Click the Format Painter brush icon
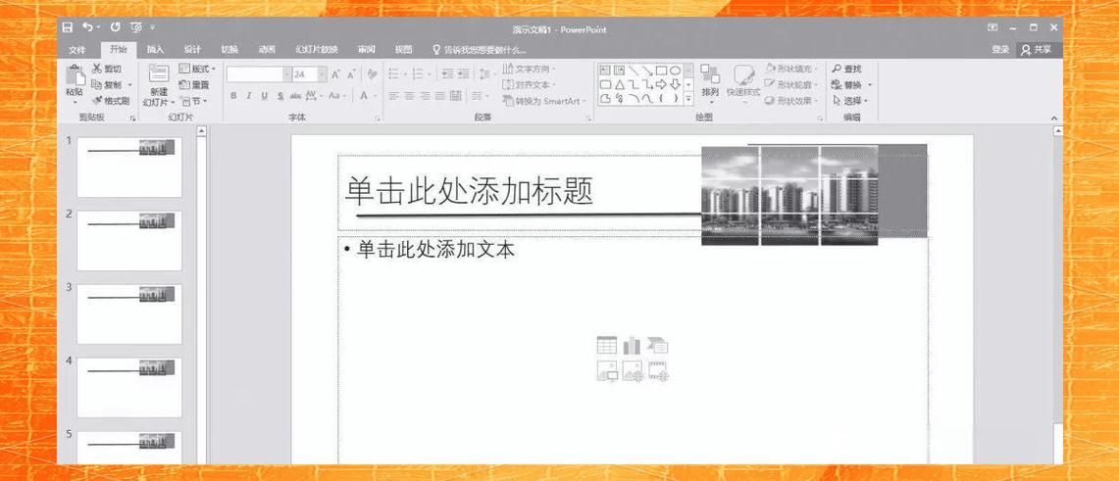Image resolution: width=1119 pixels, height=481 pixels. pos(97,101)
